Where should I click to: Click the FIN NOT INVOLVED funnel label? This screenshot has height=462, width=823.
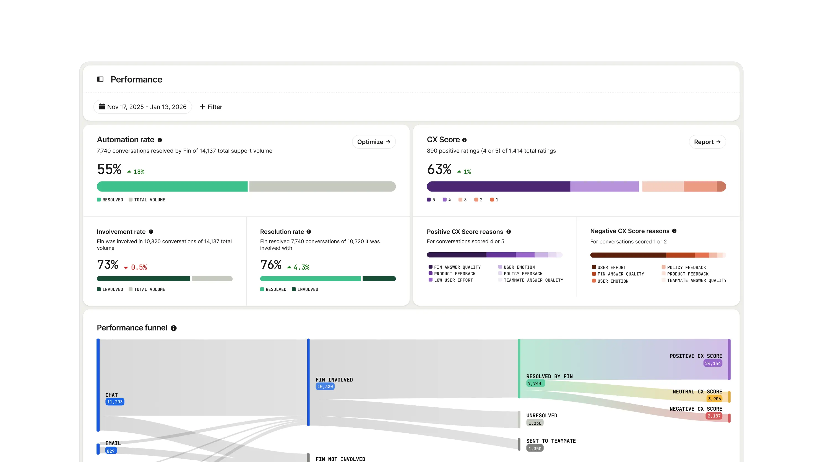click(x=340, y=459)
